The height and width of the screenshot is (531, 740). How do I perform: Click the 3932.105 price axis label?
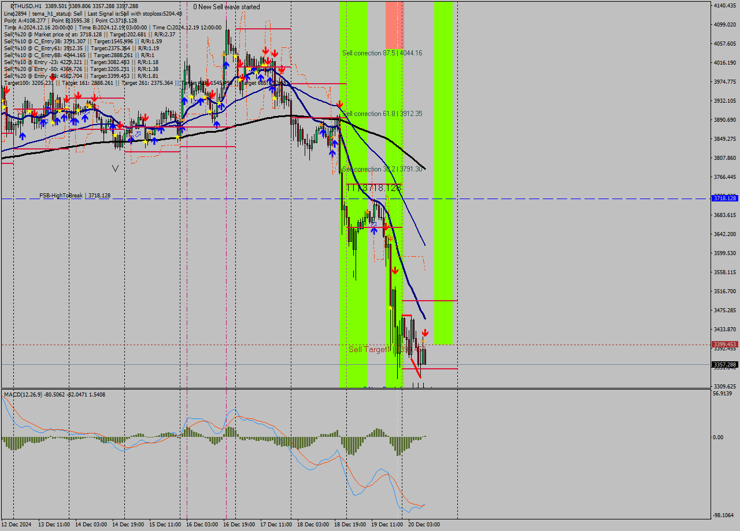(x=725, y=100)
